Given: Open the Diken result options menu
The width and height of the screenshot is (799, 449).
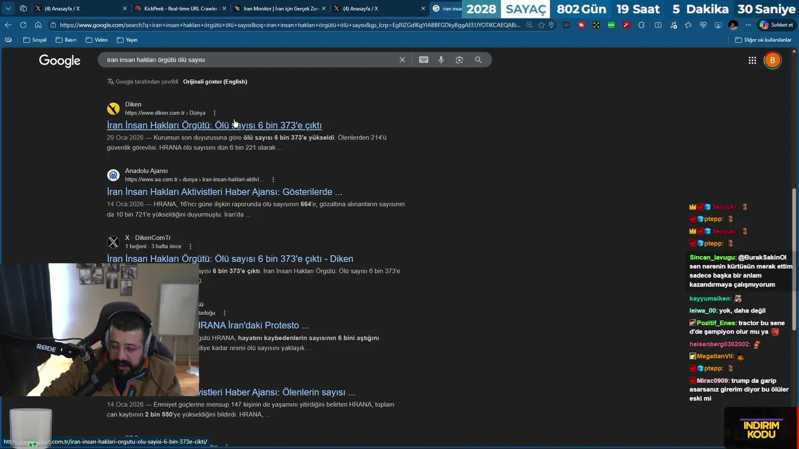Looking at the screenshot, I should coord(214,113).
